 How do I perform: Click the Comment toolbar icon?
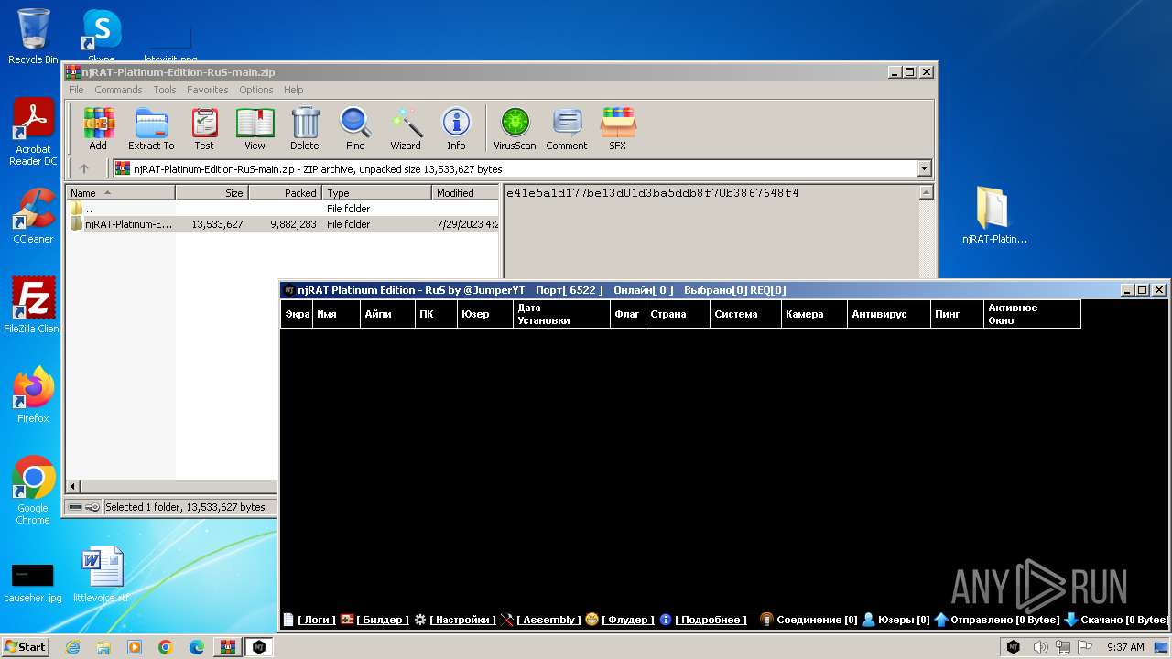click(x=567, y=128)
